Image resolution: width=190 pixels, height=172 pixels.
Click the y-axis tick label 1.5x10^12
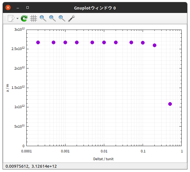tap(18, 87)
